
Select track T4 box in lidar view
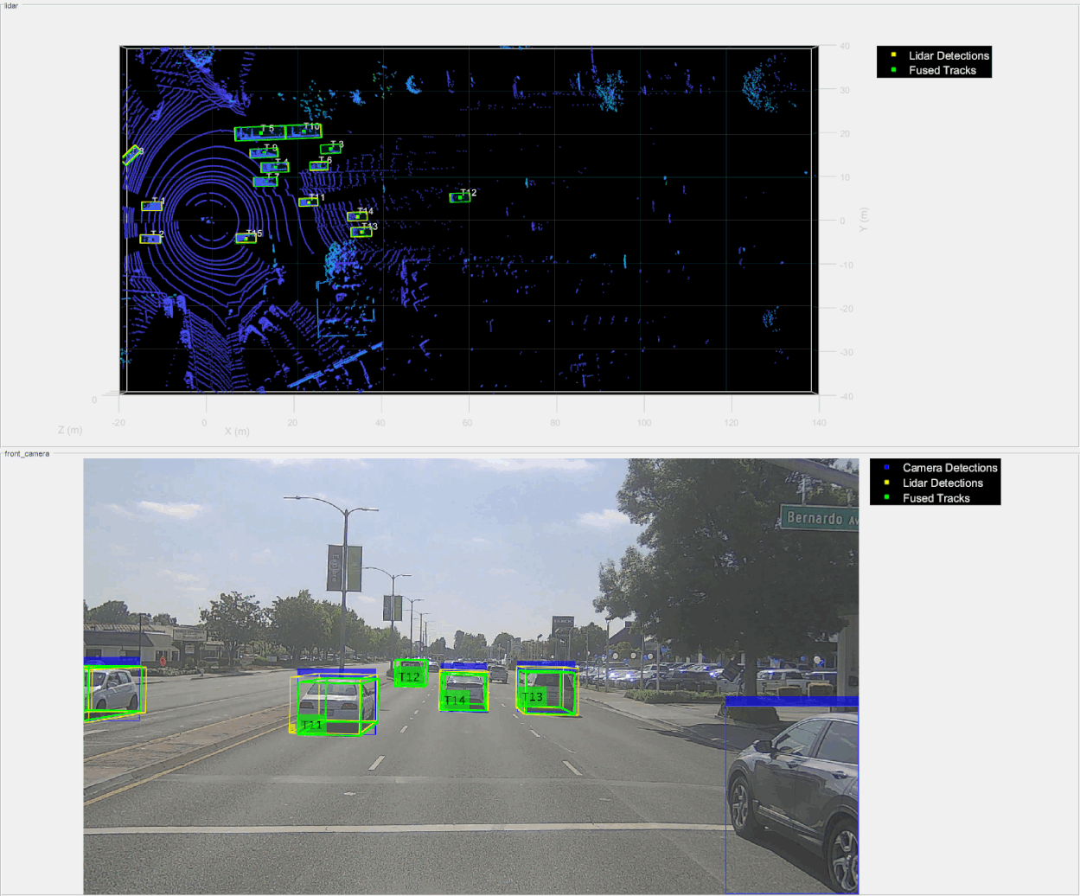tap(275, 168)
